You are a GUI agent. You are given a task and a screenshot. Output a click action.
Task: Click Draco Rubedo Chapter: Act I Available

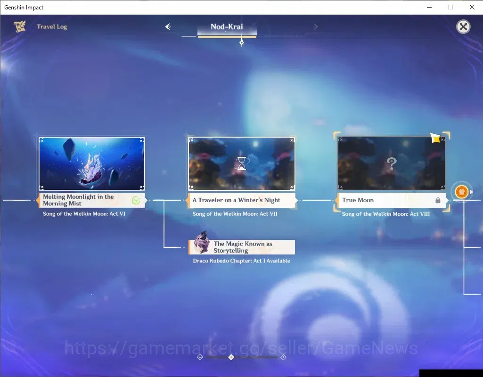(x=241, y=261)
